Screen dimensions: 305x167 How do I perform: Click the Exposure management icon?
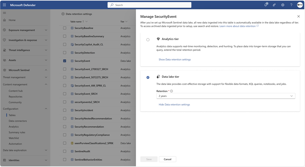point(4,30)
